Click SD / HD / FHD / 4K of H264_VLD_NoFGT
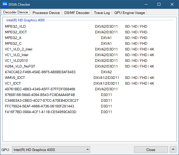The height and width of the screenshot is (155, 179). 140,66
